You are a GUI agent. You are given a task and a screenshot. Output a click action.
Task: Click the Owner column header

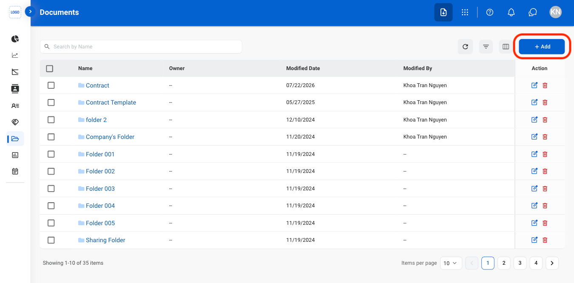coord(177,68)
